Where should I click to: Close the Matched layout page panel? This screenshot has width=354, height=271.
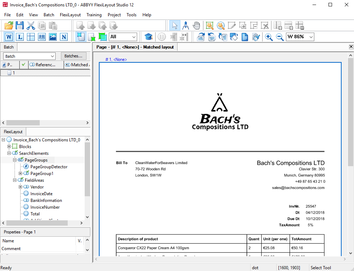click(351, 47)
